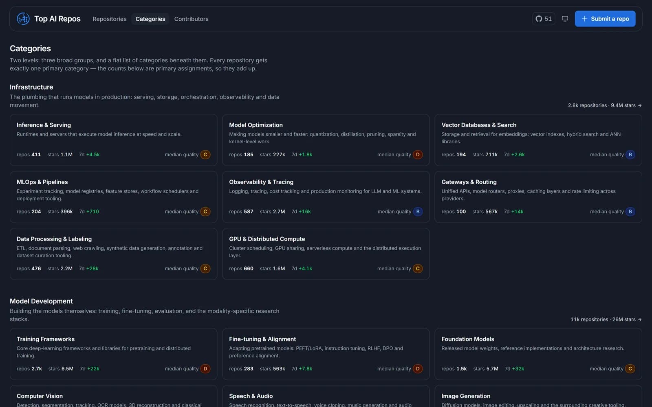Click the B quality badge on Gateways & Routing
Viewport: 652px width, 407px height.
coord(630,212)
